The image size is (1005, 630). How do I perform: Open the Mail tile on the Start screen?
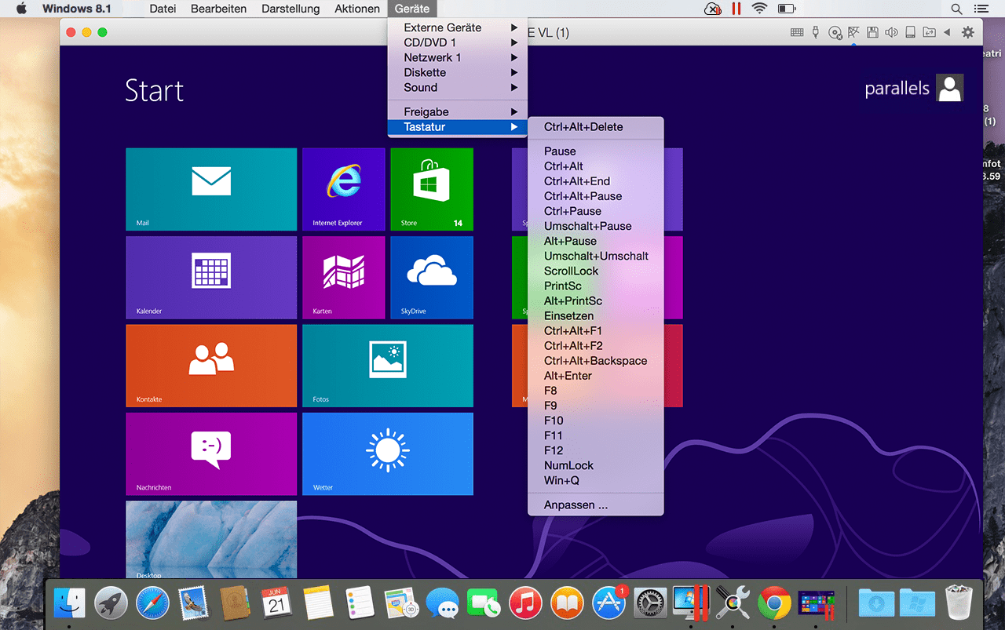coord(210,189)
